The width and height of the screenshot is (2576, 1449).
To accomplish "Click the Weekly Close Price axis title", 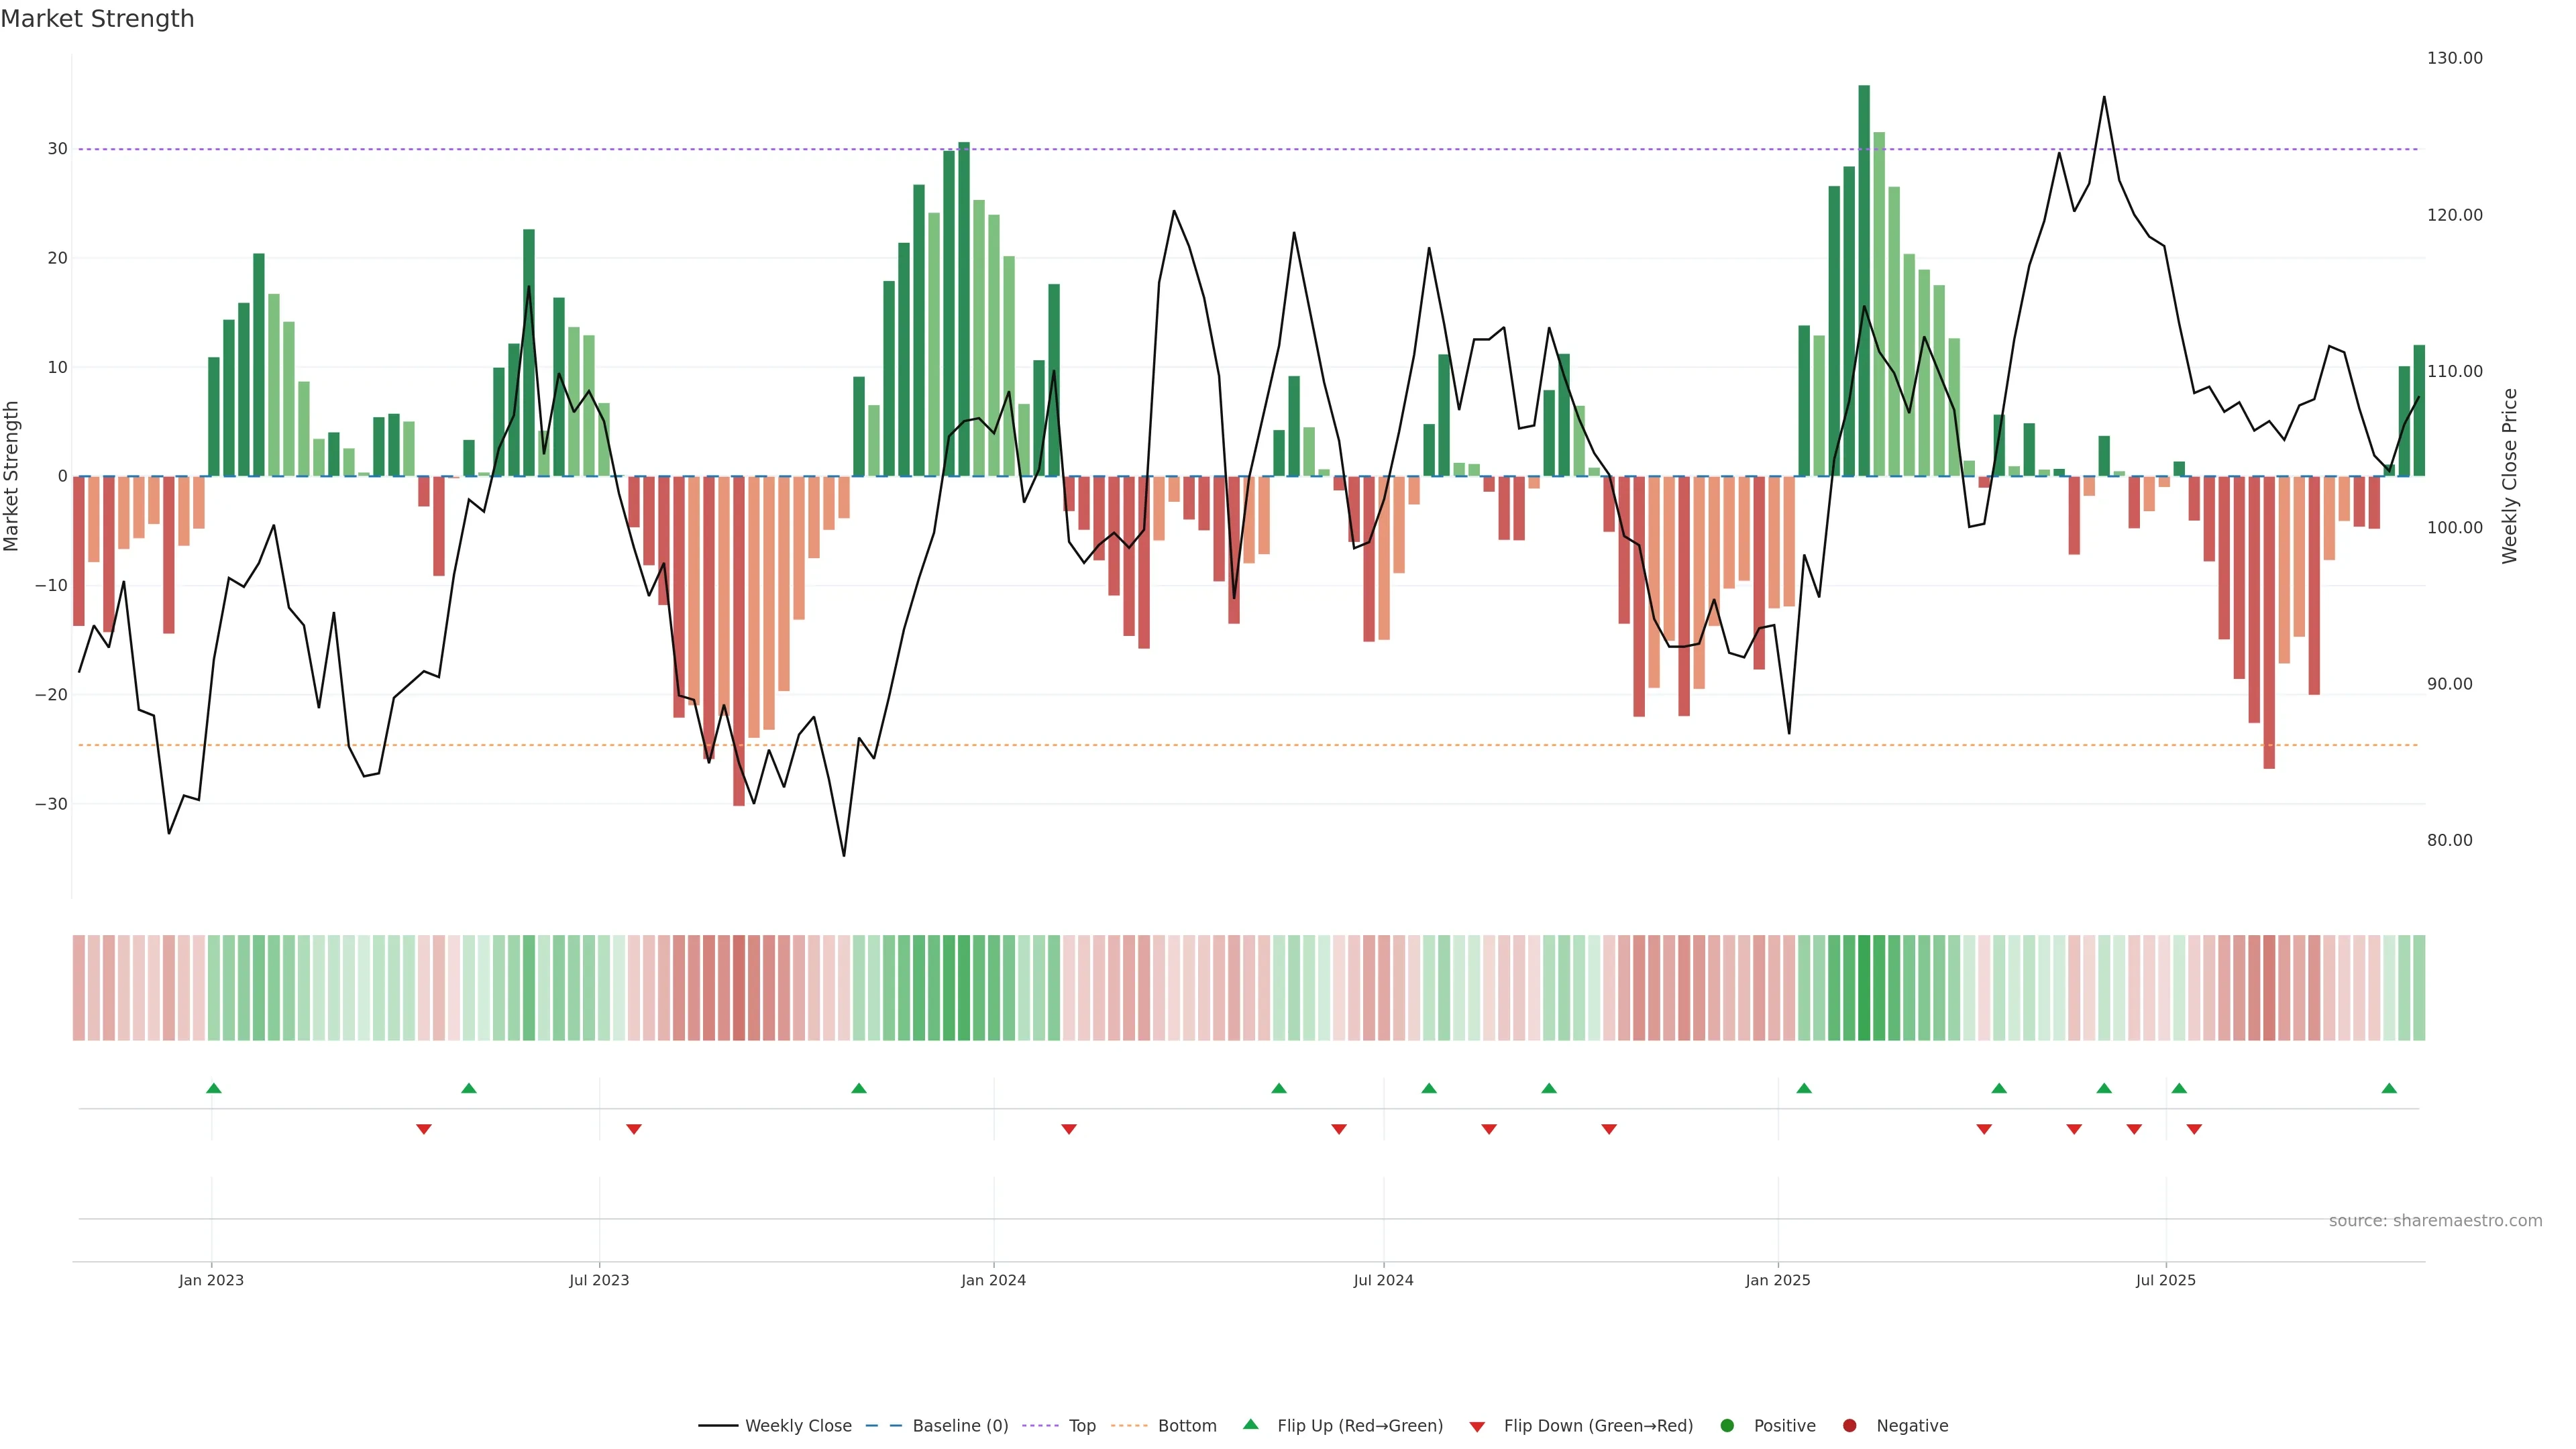I will point(2510,476).
